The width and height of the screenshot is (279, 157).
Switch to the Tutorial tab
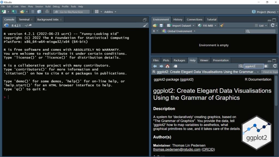(211, 19)
